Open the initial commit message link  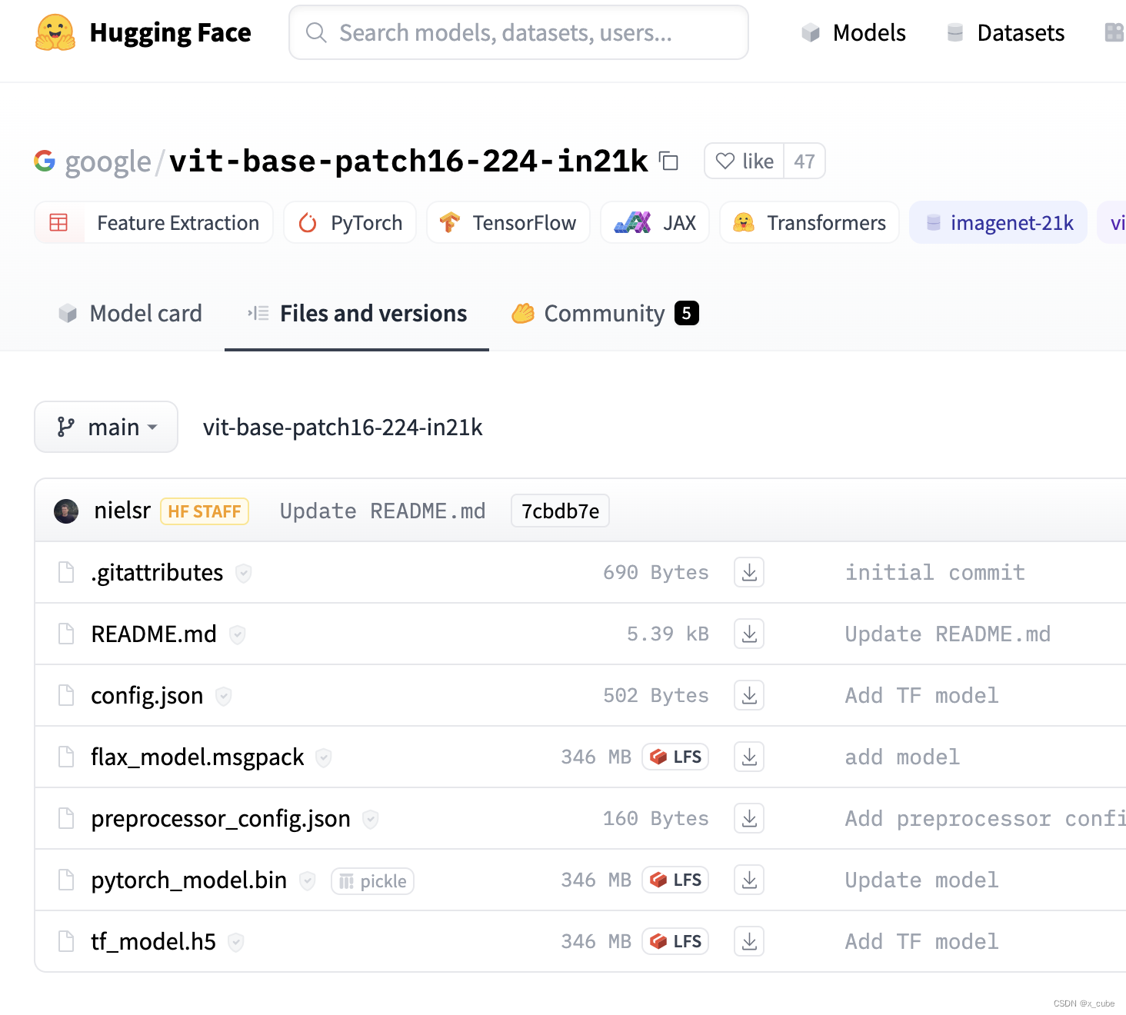point(934,572)
